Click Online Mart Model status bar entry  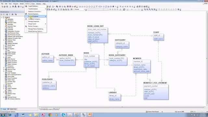pos(152,112)
